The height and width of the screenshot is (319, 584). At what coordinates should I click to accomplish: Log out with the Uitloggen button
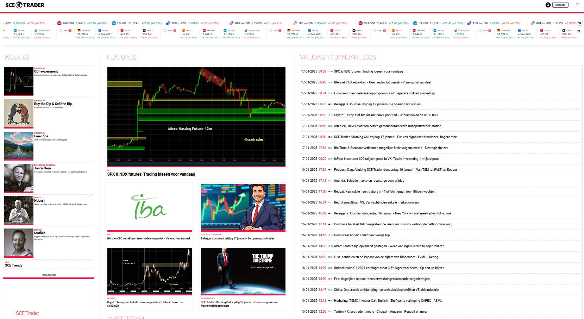560,5
